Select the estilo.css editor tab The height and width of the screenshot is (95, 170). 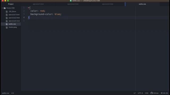(x=142, y=4)
